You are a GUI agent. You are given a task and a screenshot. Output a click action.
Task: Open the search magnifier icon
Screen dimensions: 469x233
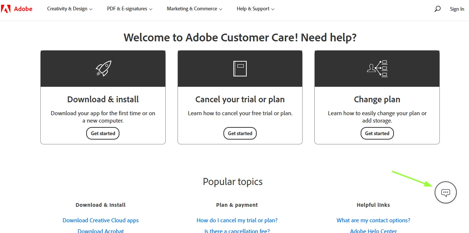click(x=438, y=9)
